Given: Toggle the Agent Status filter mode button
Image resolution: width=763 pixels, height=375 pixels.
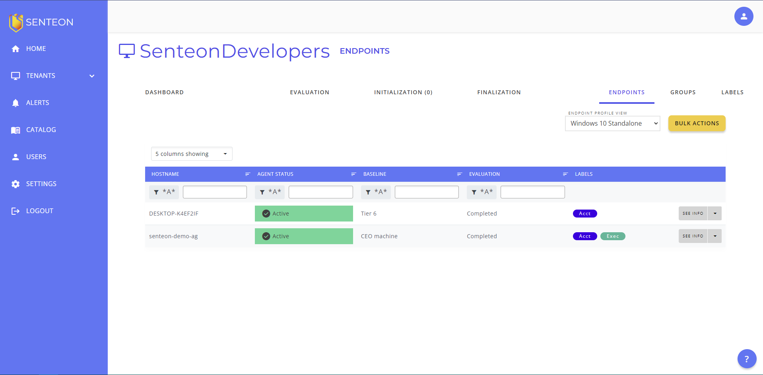Looking at the screenshot, I should (x=270, y=192).
